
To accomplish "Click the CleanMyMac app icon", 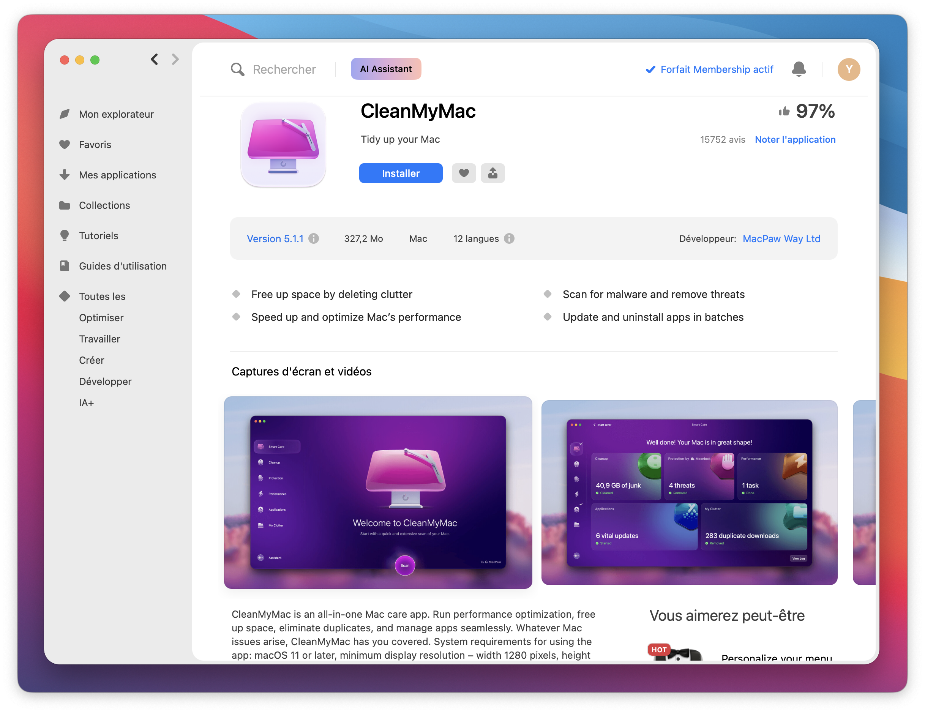I will (283, 144).
